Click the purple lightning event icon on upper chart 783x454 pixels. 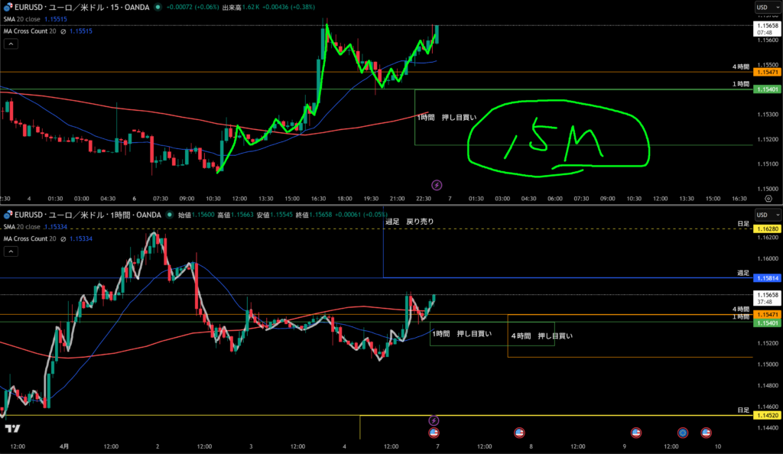pyautogui.click(x=437, y=185)
